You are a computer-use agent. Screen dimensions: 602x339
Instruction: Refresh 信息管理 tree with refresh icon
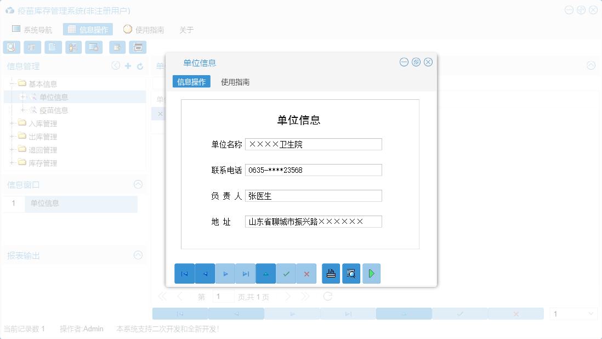coord(140,65)
